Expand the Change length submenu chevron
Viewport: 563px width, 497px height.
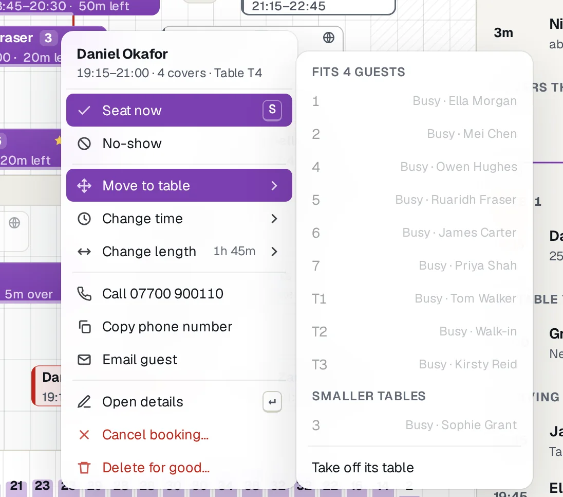274,252
